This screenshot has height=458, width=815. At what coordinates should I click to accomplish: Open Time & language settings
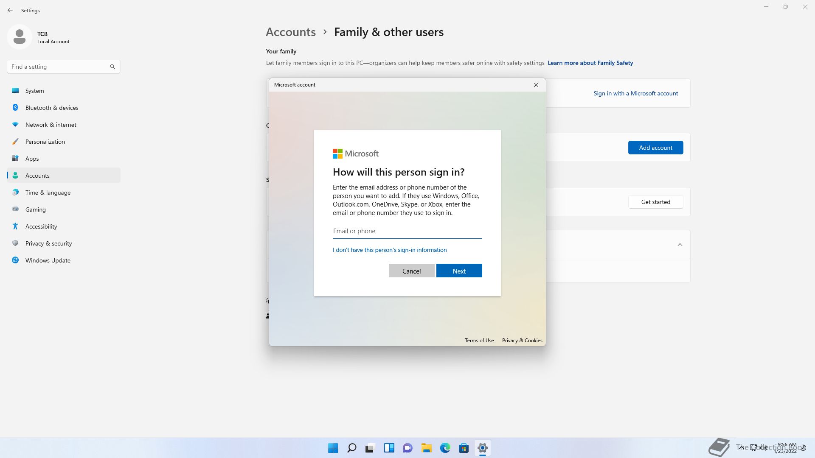(64, 193)
